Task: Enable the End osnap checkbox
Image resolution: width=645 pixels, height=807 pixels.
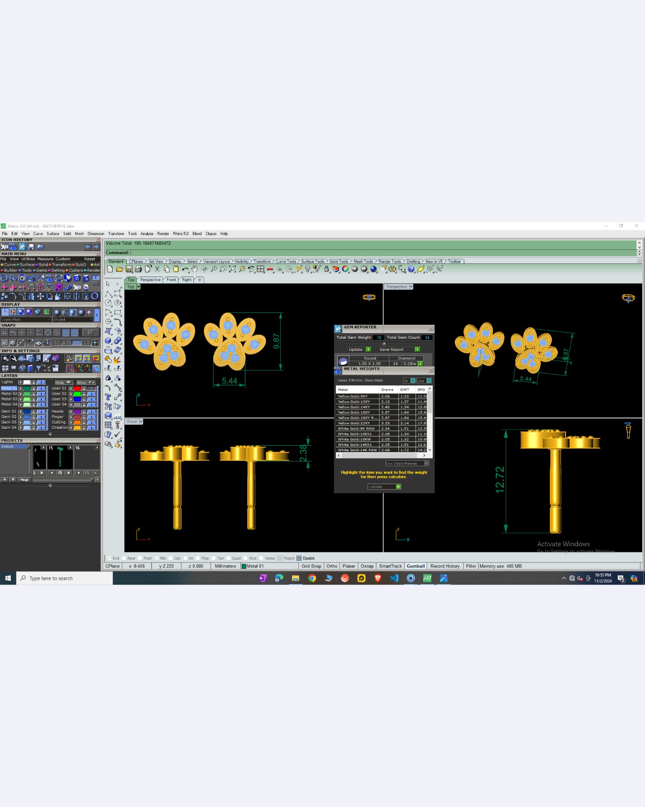Action: tap(109, 558)
